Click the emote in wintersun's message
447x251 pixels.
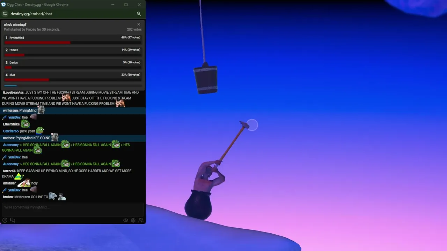pyautogui.click(x=41, y=110)
